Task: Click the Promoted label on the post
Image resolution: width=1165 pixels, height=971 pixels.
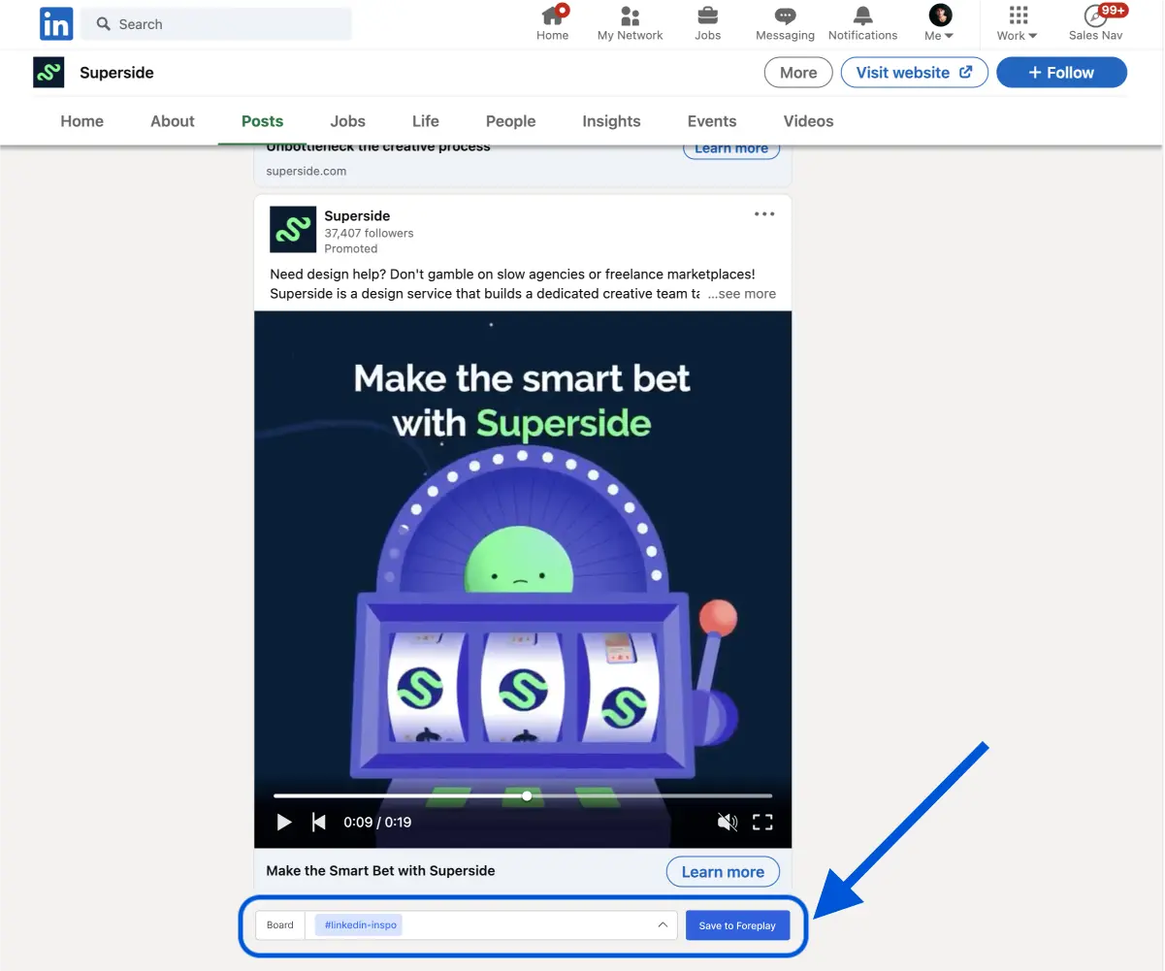Action: pyautogui.click(x=351, y=248)
